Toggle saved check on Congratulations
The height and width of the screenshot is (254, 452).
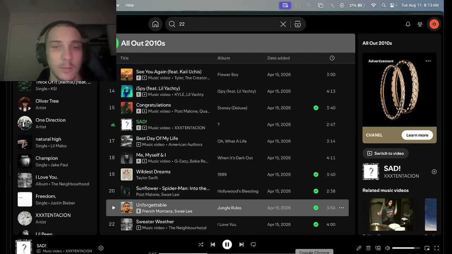point(316,108)
